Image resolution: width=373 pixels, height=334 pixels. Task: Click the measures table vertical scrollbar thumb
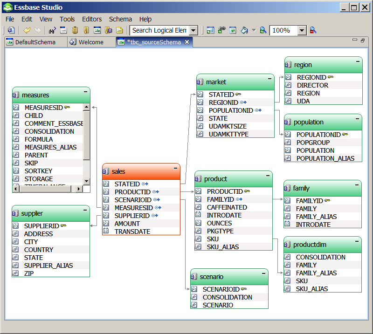coord(86,135)
